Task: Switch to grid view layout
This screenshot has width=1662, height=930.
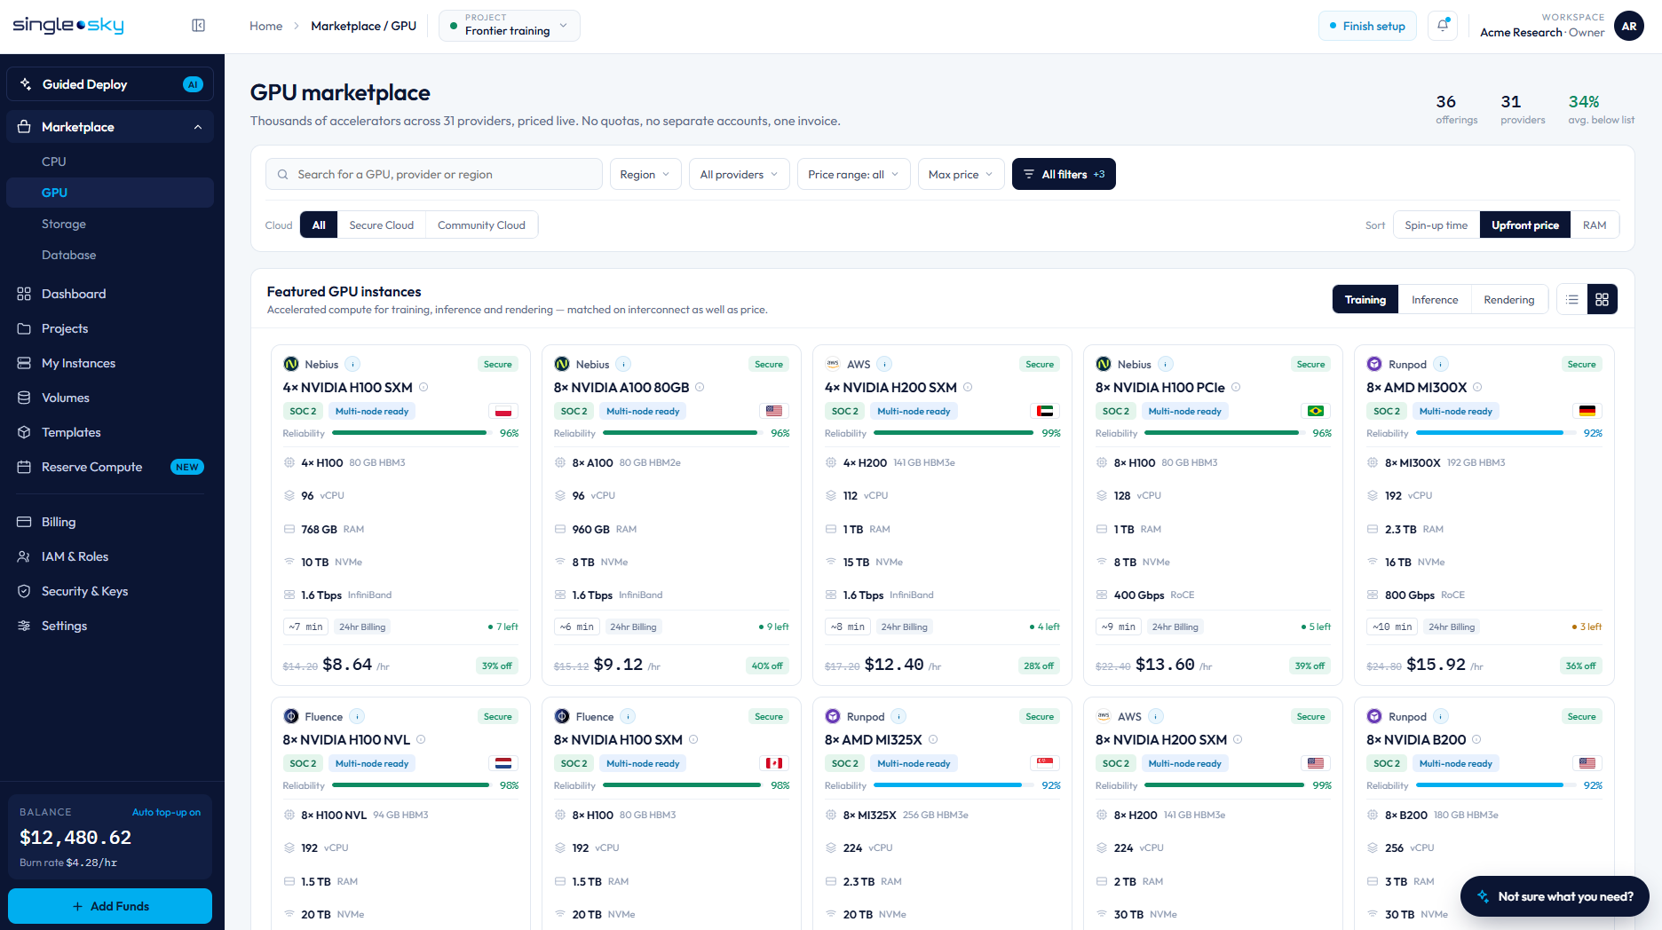Action: click(1603, 300)
